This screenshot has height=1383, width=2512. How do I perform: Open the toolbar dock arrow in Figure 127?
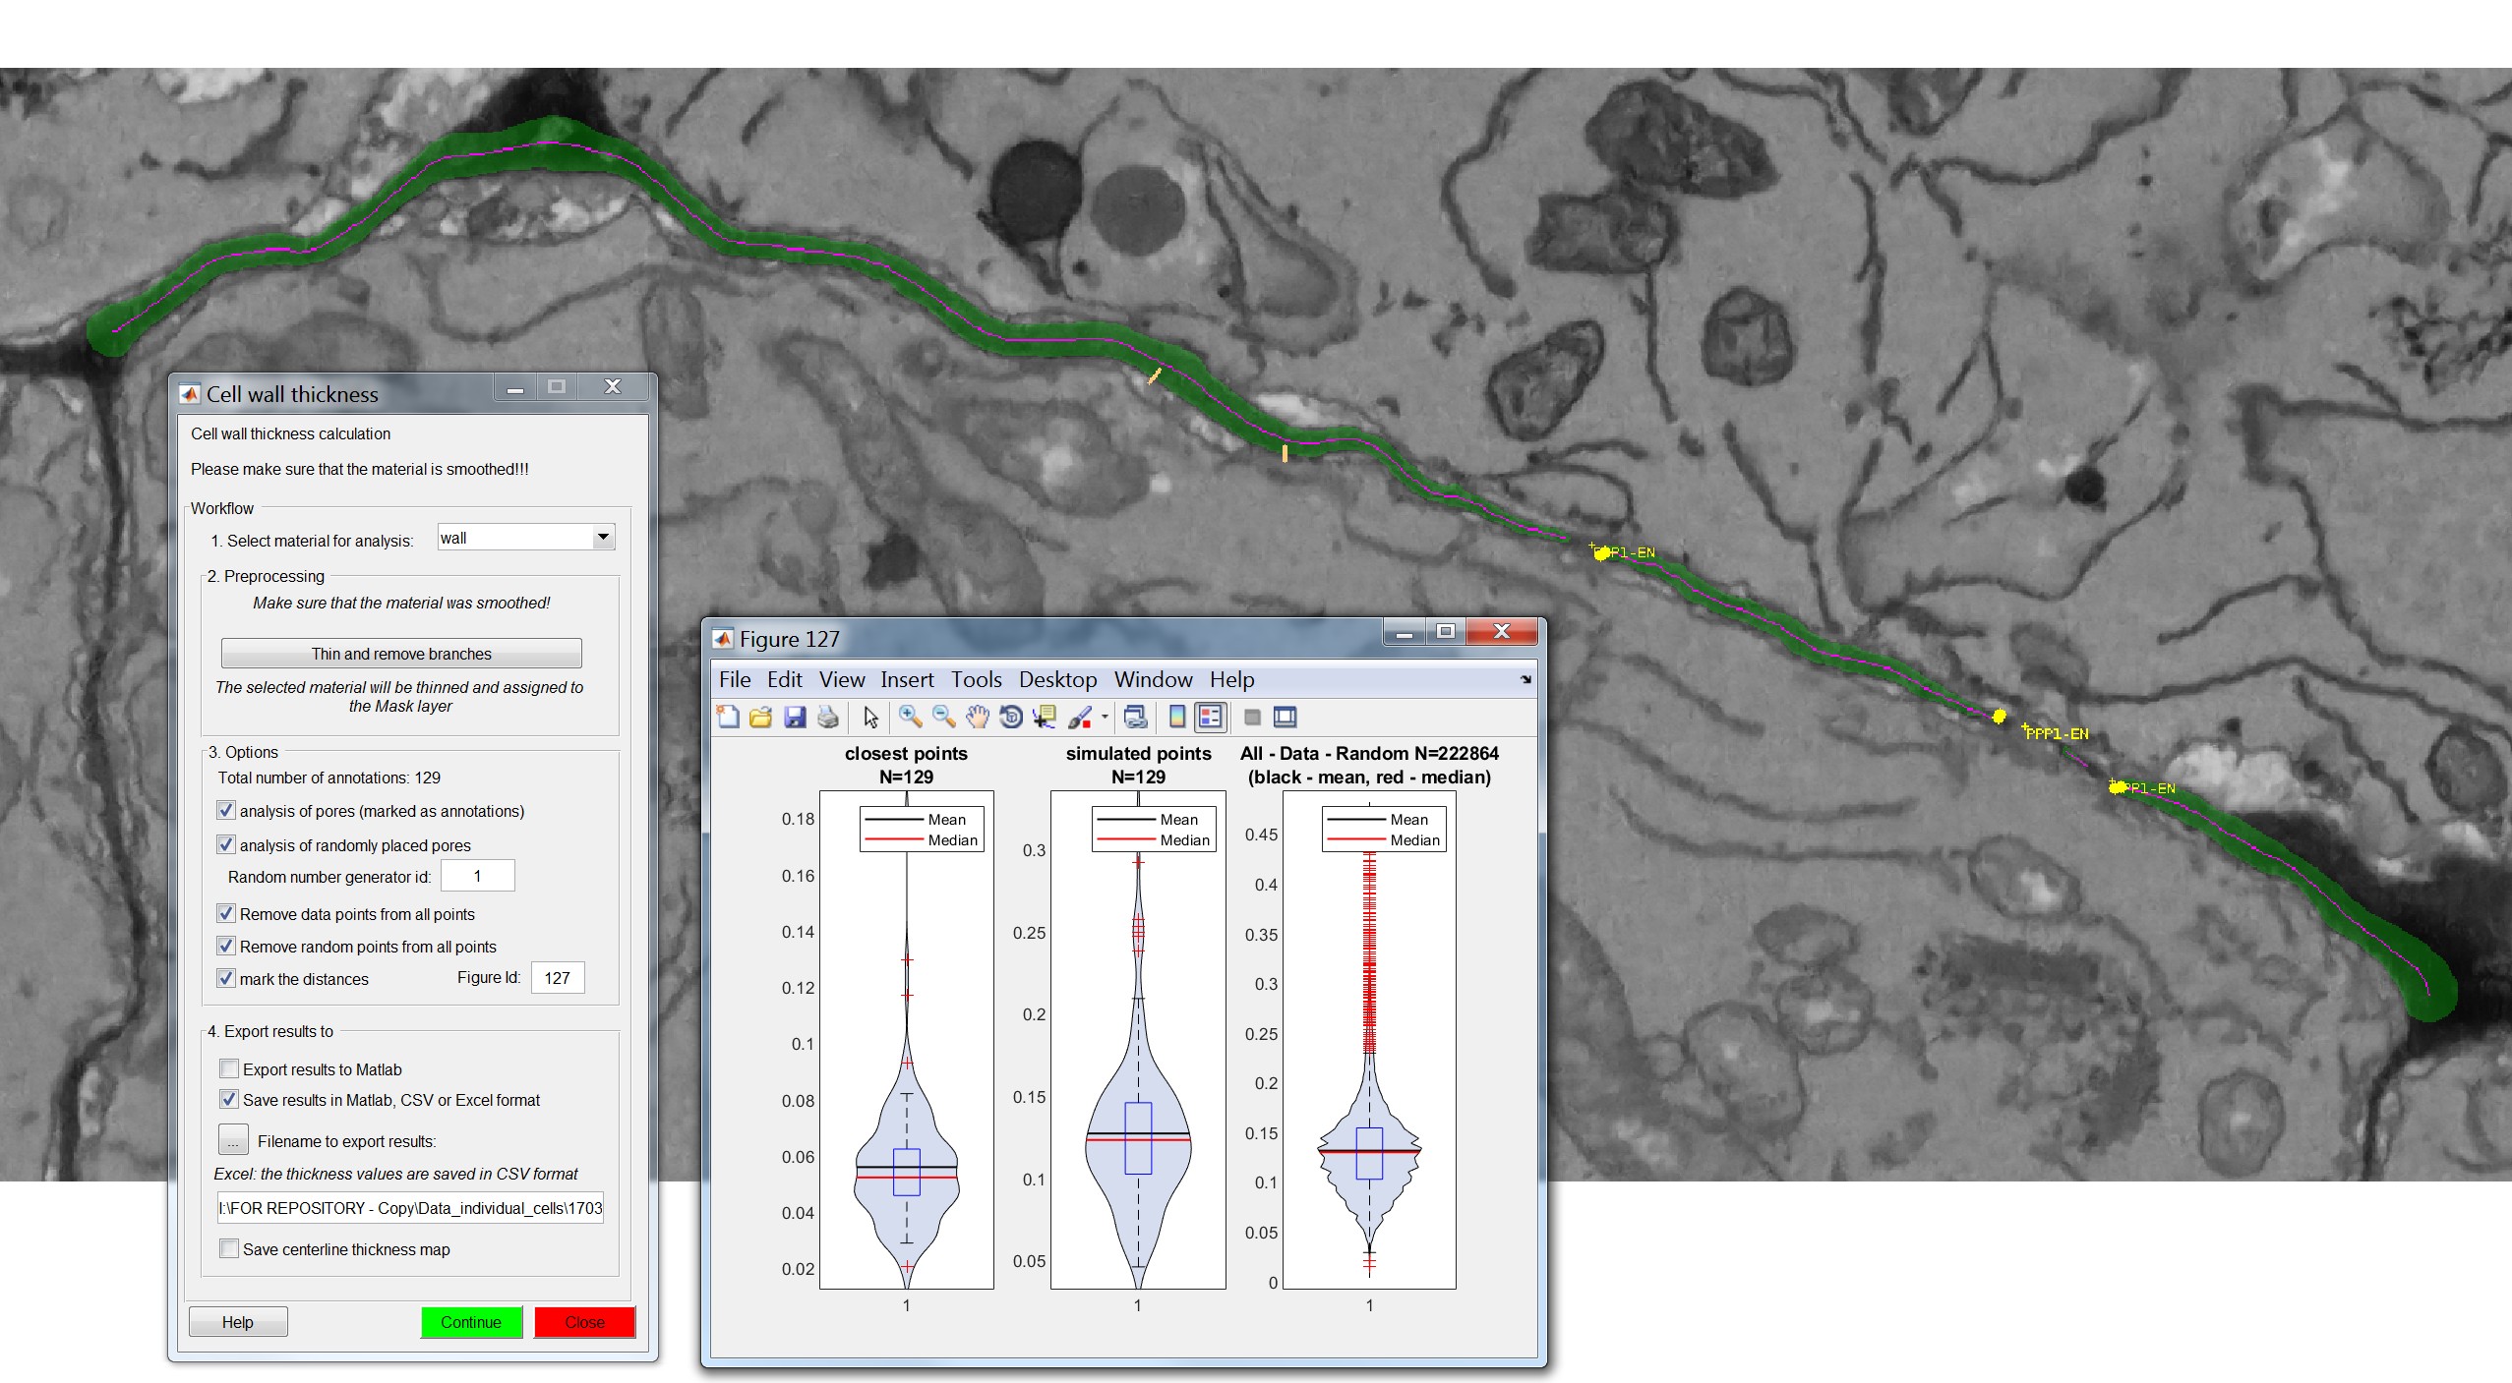(1525, 679)
